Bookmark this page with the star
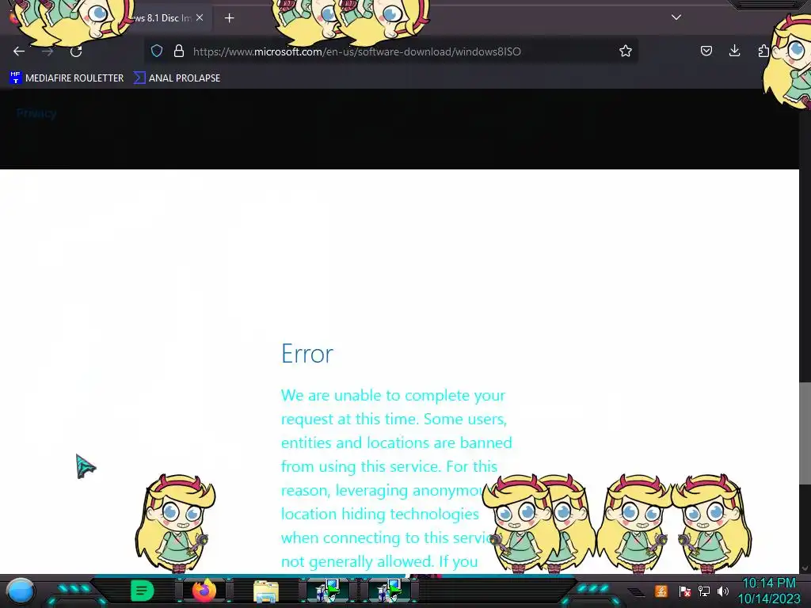Viewport: 811px width, 608px height. tap(626, 51)
